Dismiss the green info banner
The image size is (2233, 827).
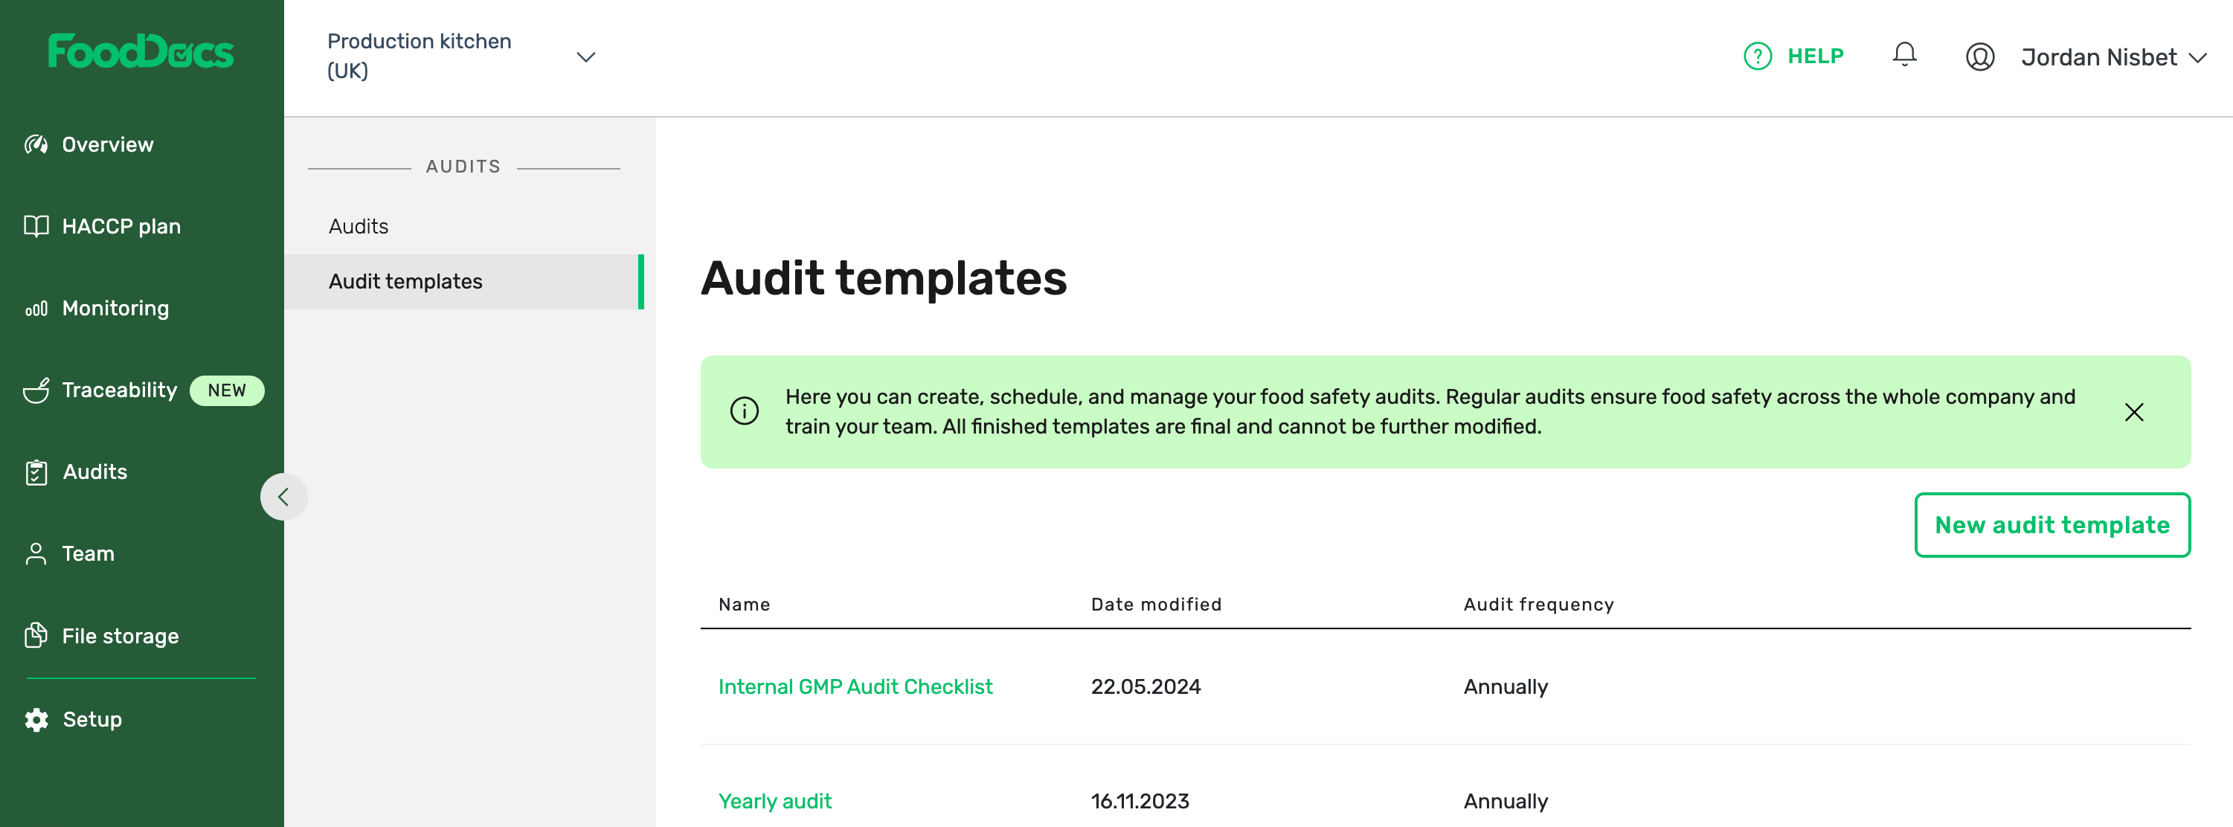pos(2134,412)
